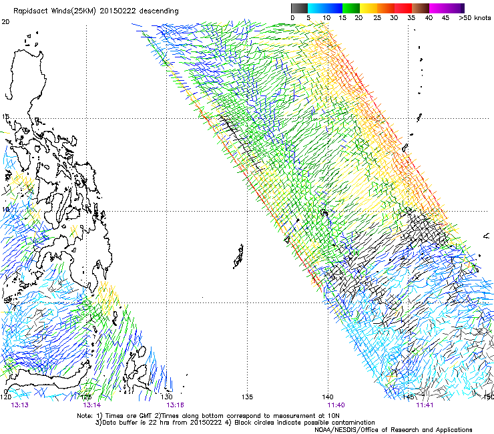The height and width of the screenshot is (434, 494).
Task: Click the magenta 40-45 knots legend segment
Action: 438,8
